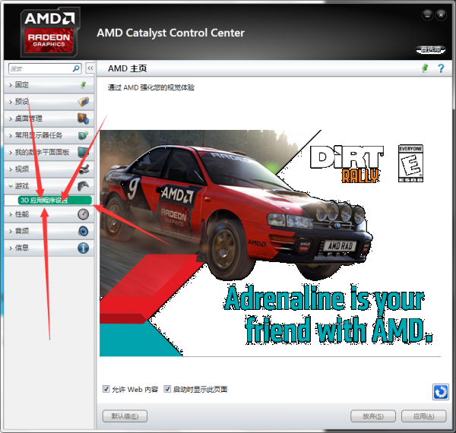Click the 放弃(S) discard button

(x=373, y=416)
